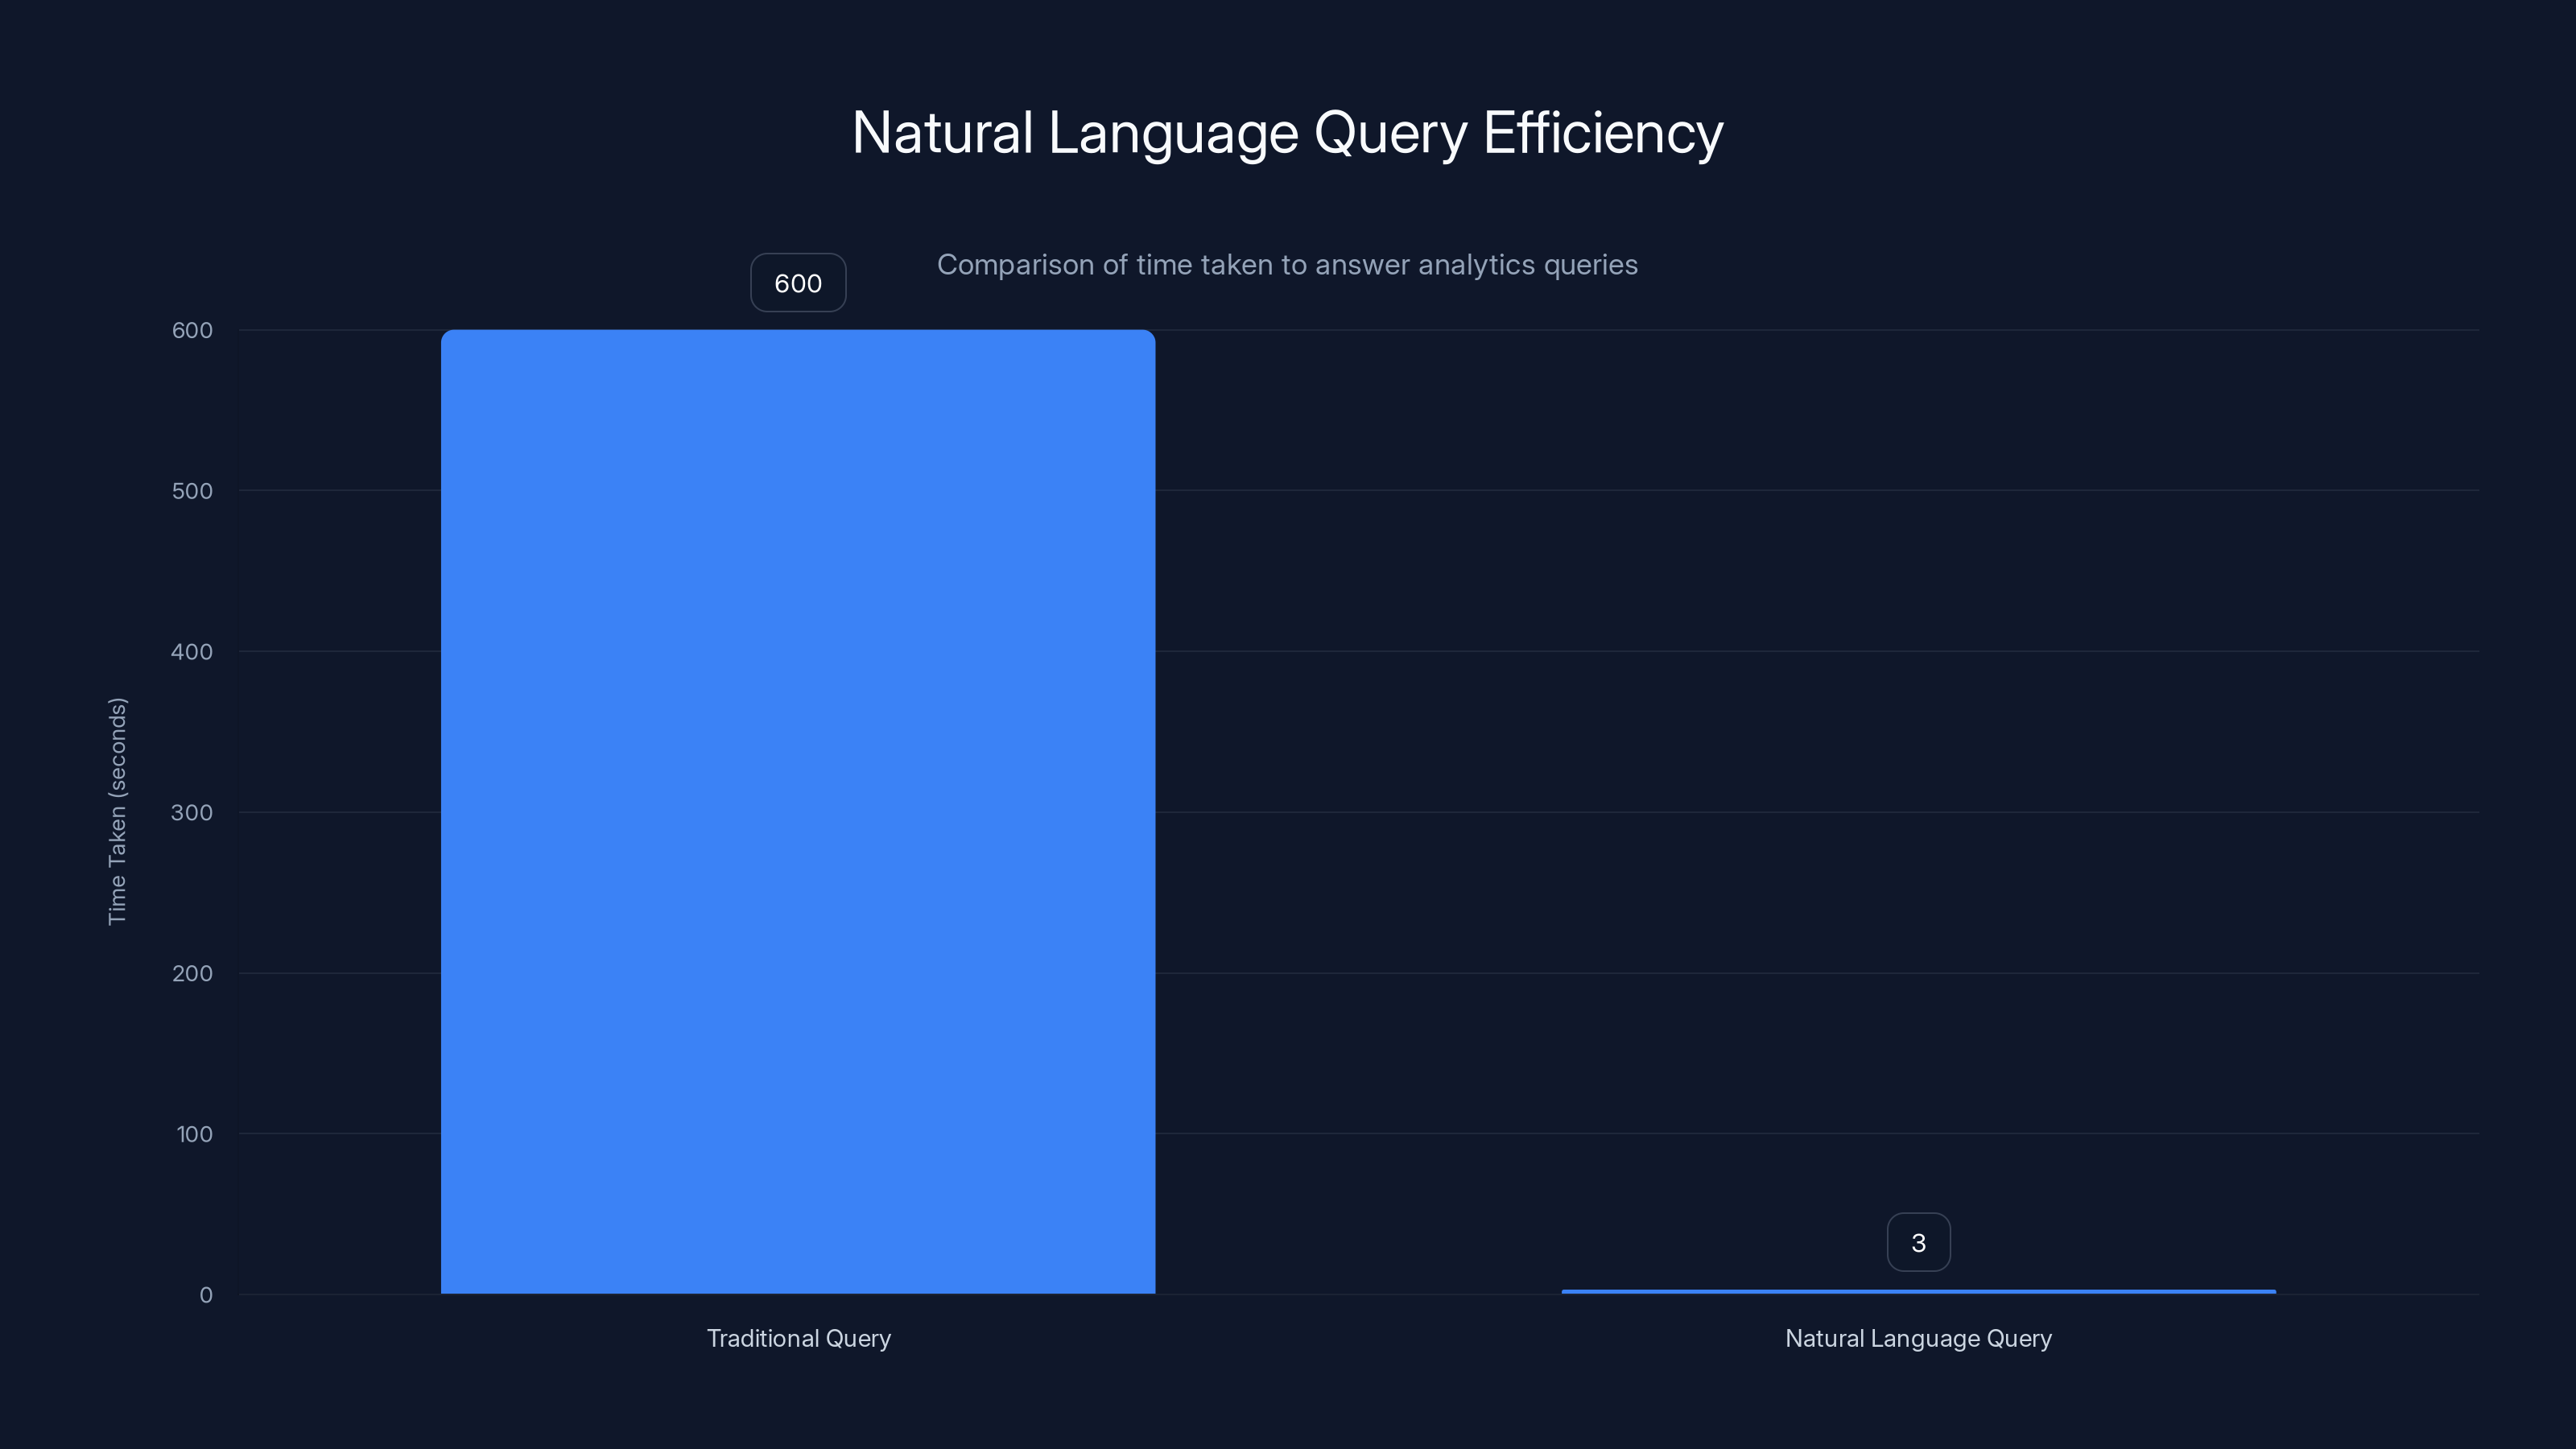Click the Natural Language Query bar
Screen dimensions: 2576x1449
coord(1918,1290)
